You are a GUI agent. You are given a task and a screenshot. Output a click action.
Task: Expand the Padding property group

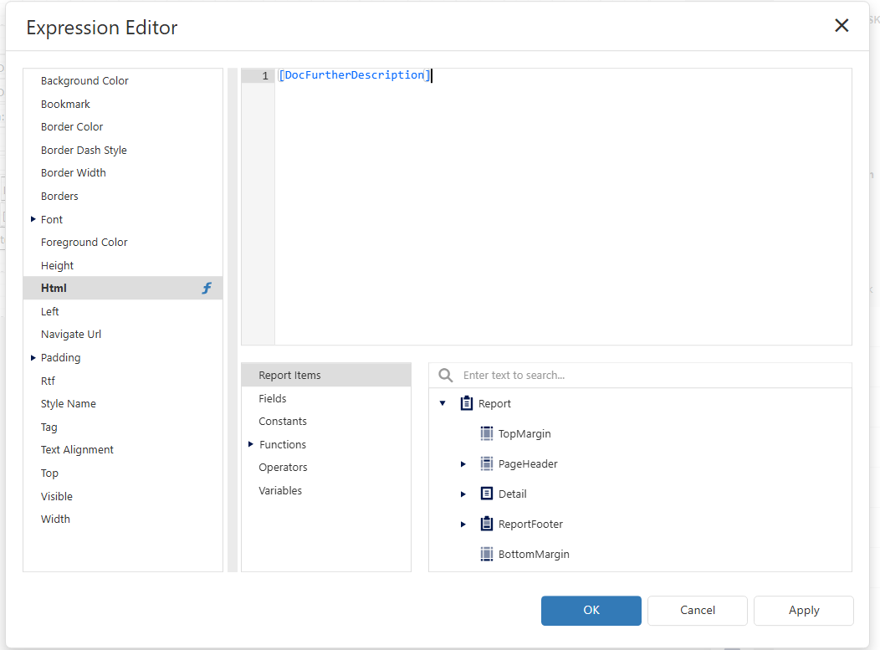[33, 357]
